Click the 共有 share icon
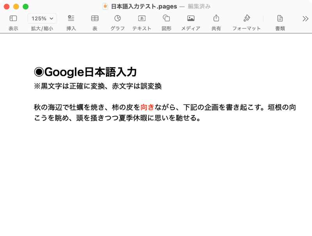This screenshot has height=236, width=312. 216,18
